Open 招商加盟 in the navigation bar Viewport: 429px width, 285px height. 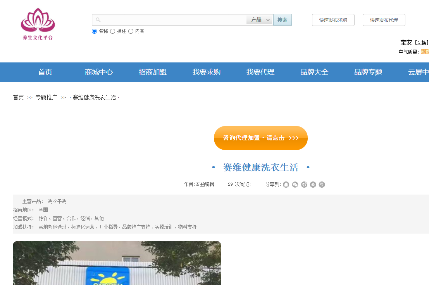(153, 72)
